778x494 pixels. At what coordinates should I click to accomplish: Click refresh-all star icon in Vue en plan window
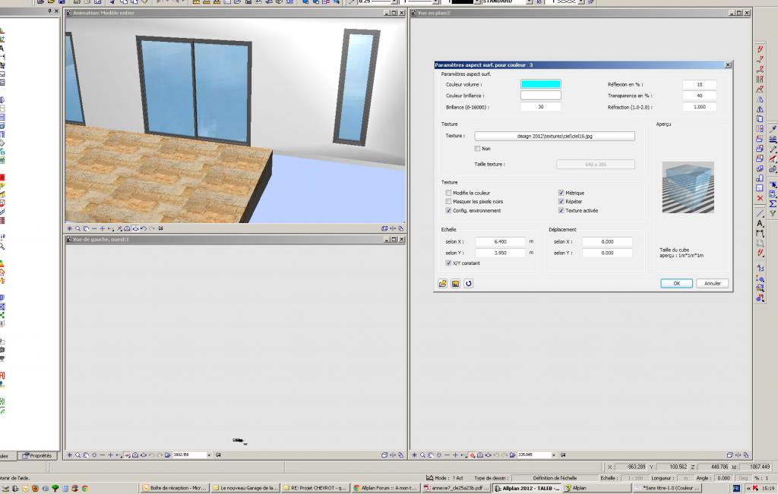click(415, 455)
